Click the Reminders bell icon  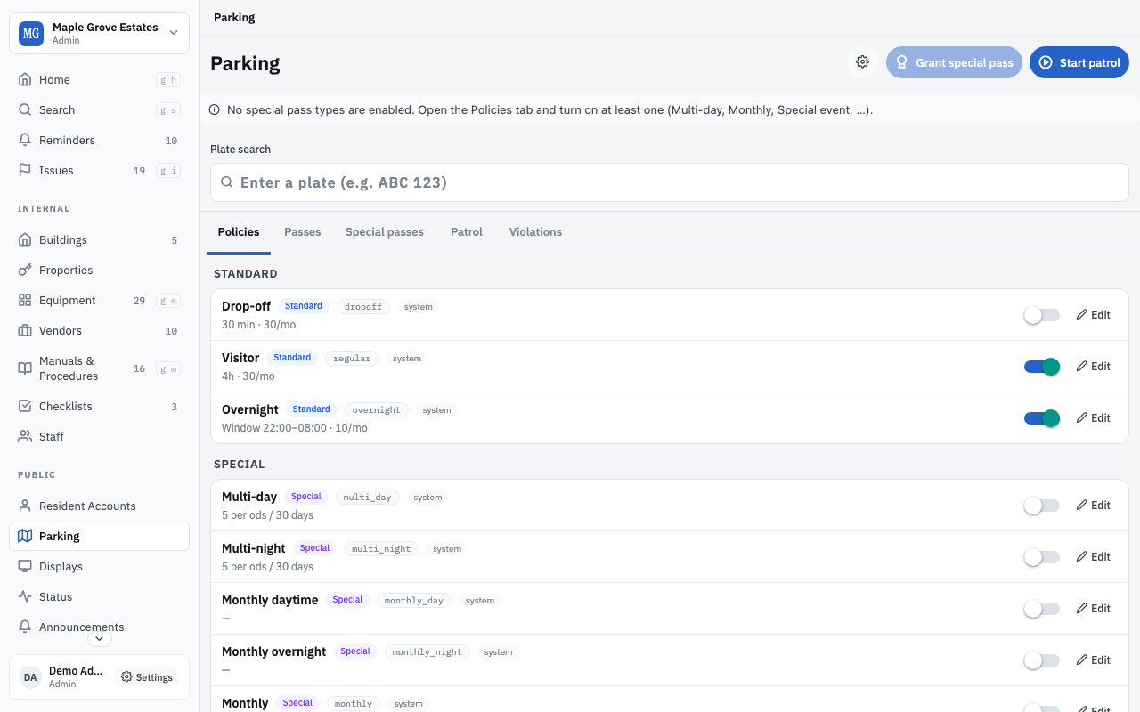(25, 140)
